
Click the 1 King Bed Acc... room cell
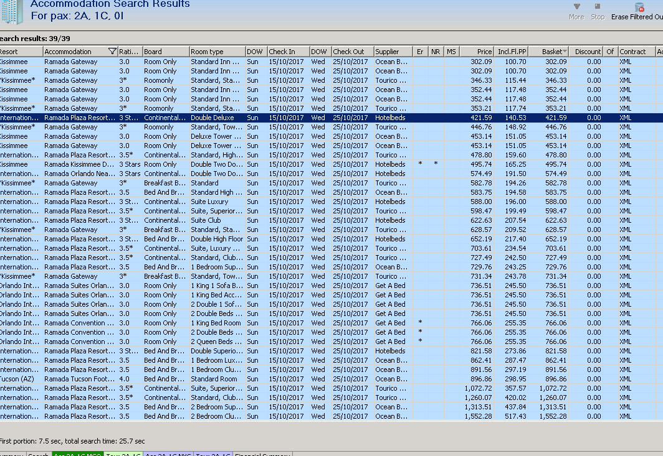[217, 295]
